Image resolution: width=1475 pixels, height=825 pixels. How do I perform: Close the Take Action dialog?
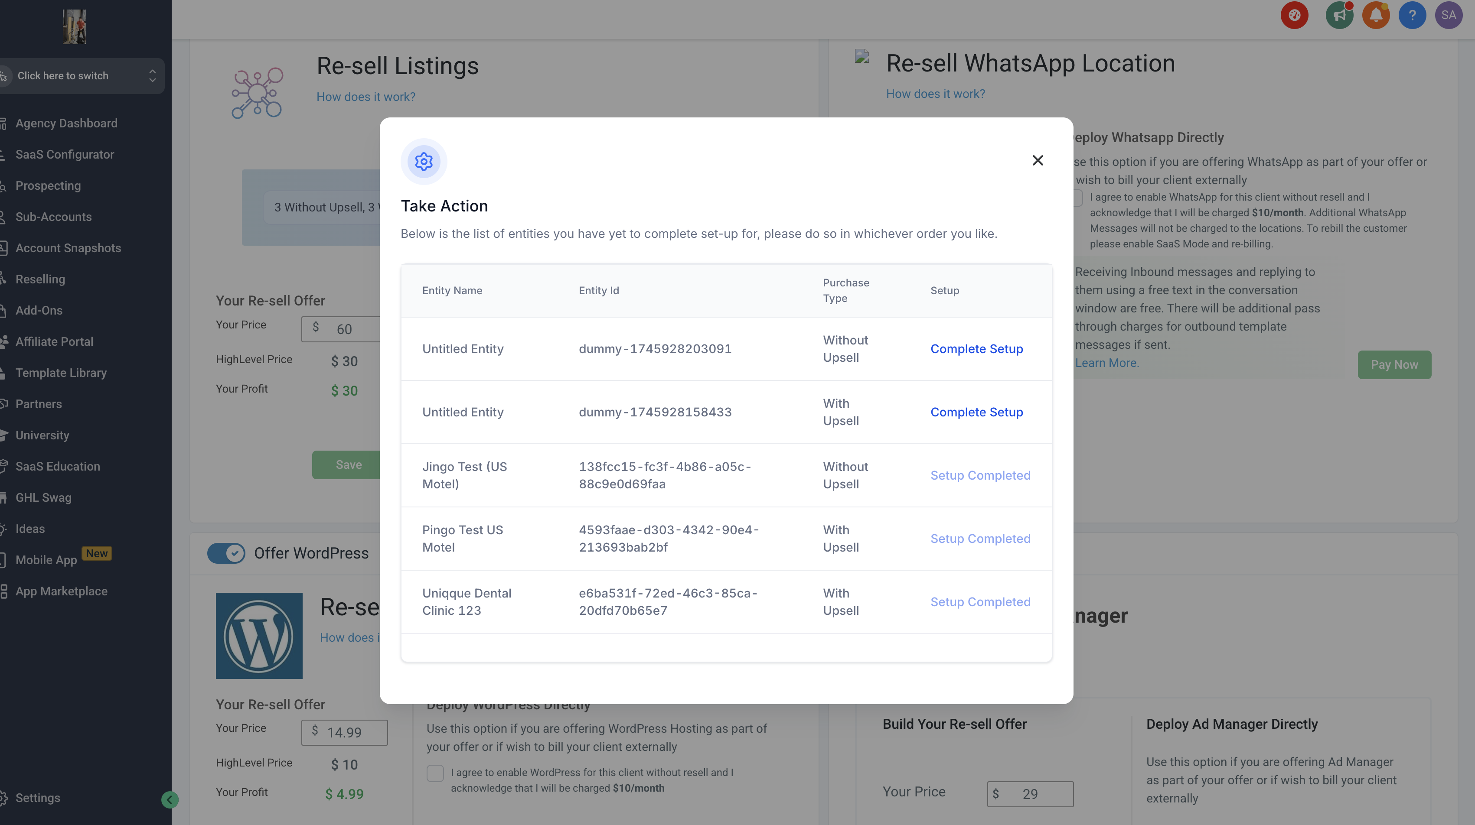(x=1038, y=160)
